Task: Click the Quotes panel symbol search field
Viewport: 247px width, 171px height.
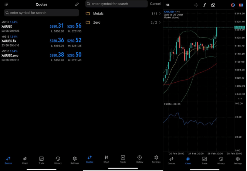Action: [41, 13]
